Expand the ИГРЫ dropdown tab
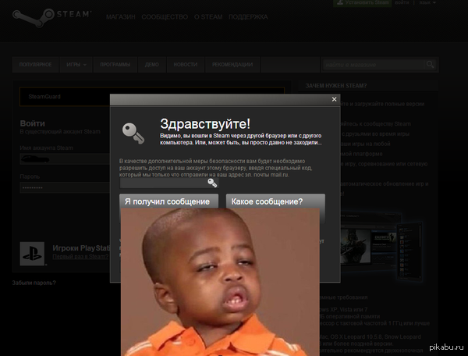The image size is (468, 356). [x=76, y=65]
